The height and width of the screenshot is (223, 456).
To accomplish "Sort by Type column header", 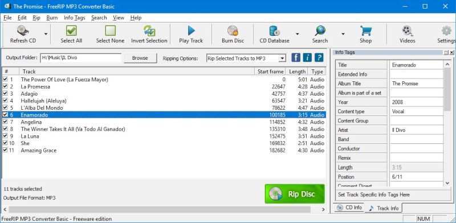I will (317, 72).
